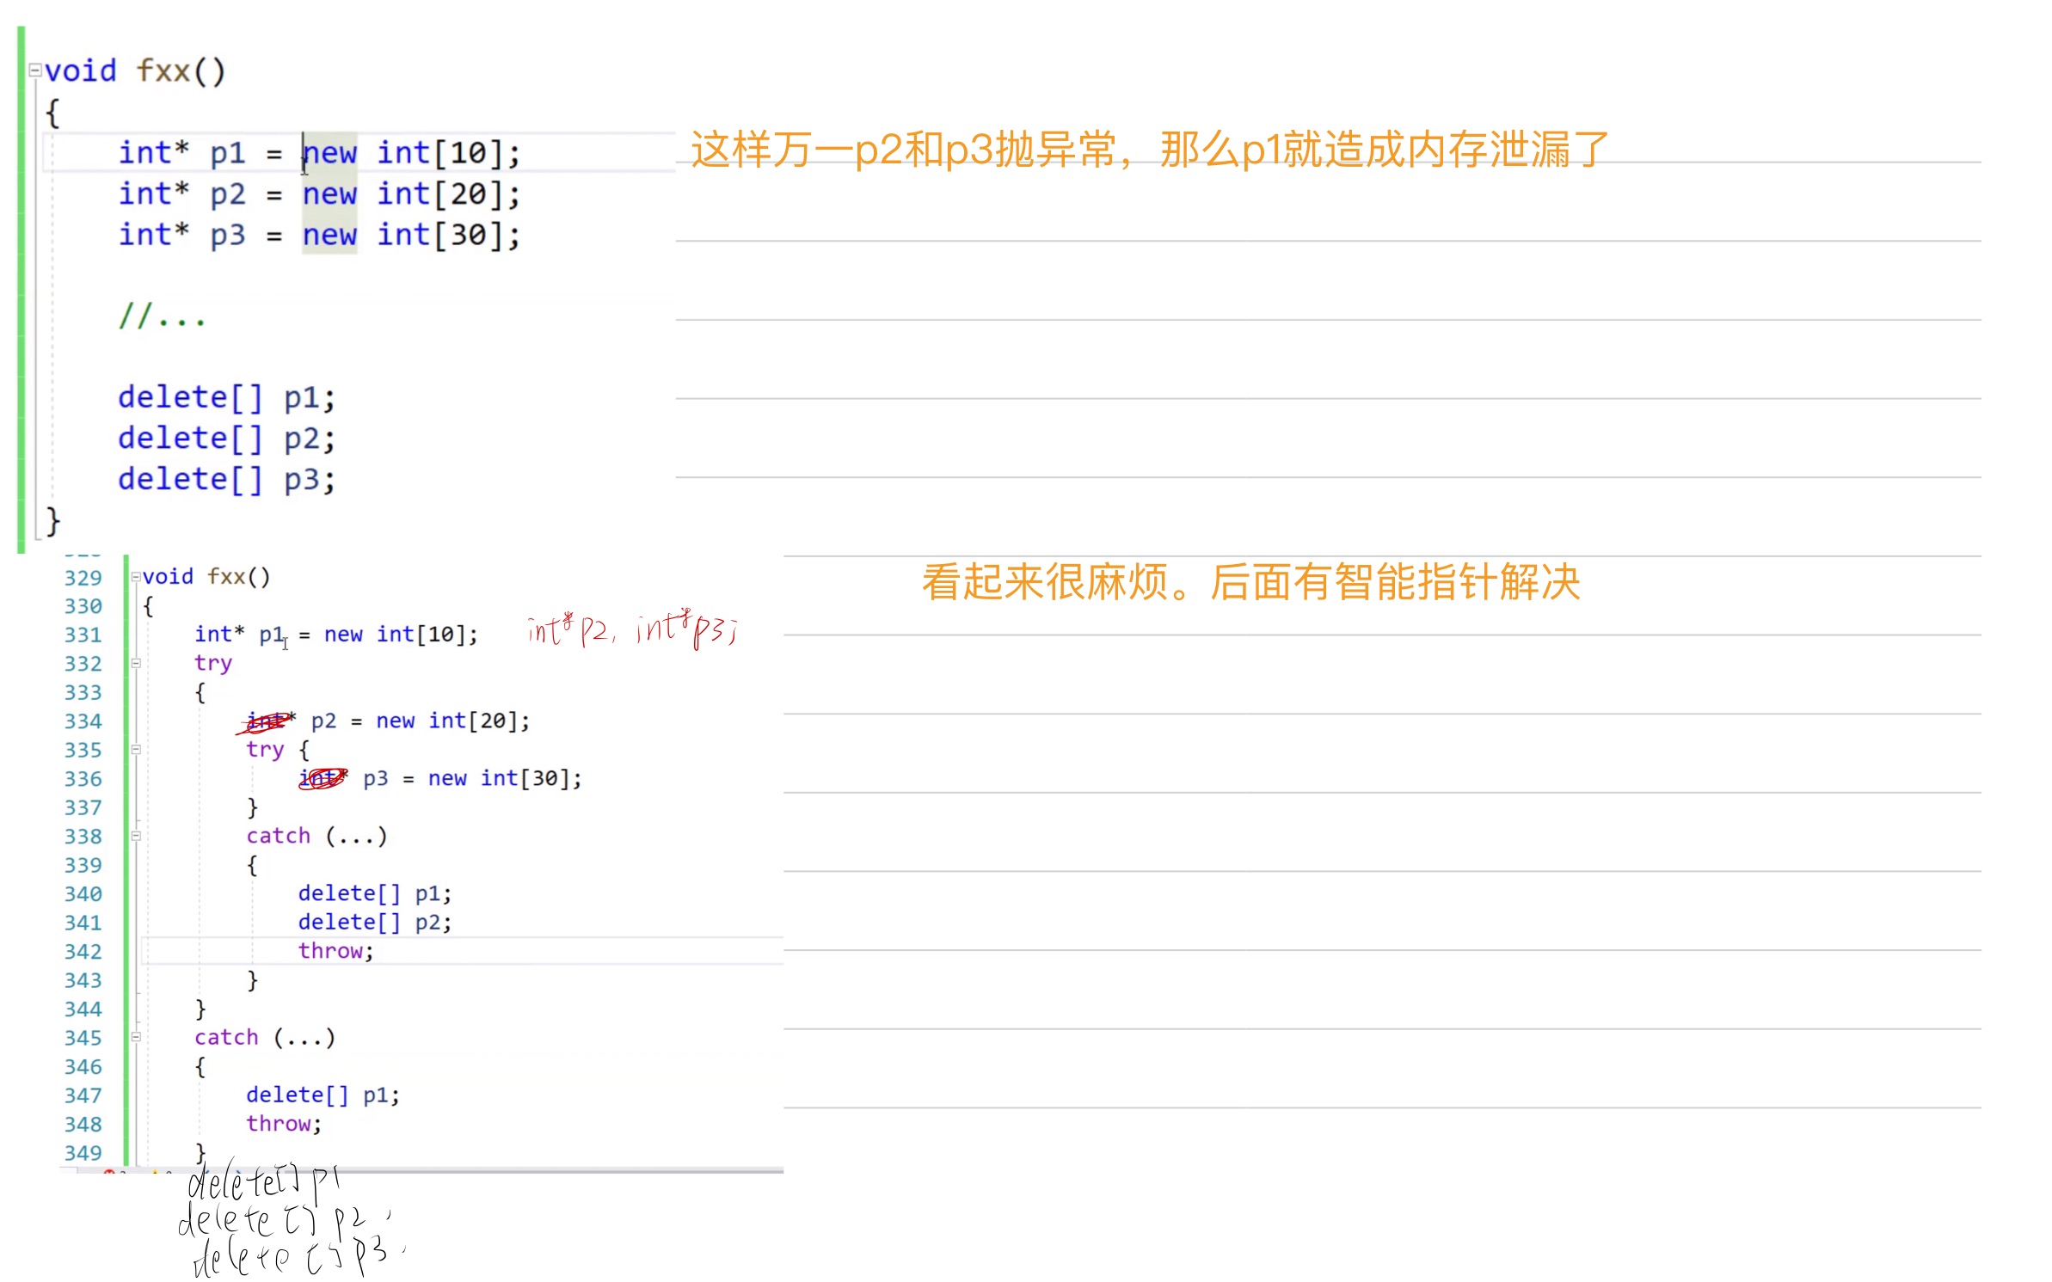Image resolution: width=2052 pixels, height=1282 pixels.
Task: Collapse fxx function at line 329
Action: click(x=135, y=577)
